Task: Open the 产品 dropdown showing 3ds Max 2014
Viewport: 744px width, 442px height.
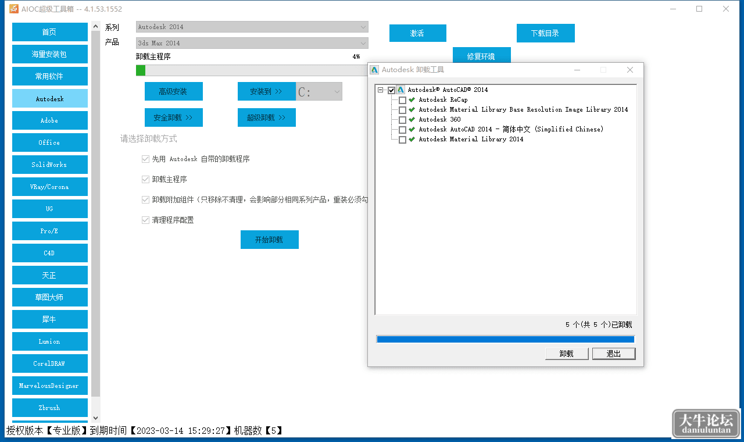Action: [252, 43]
